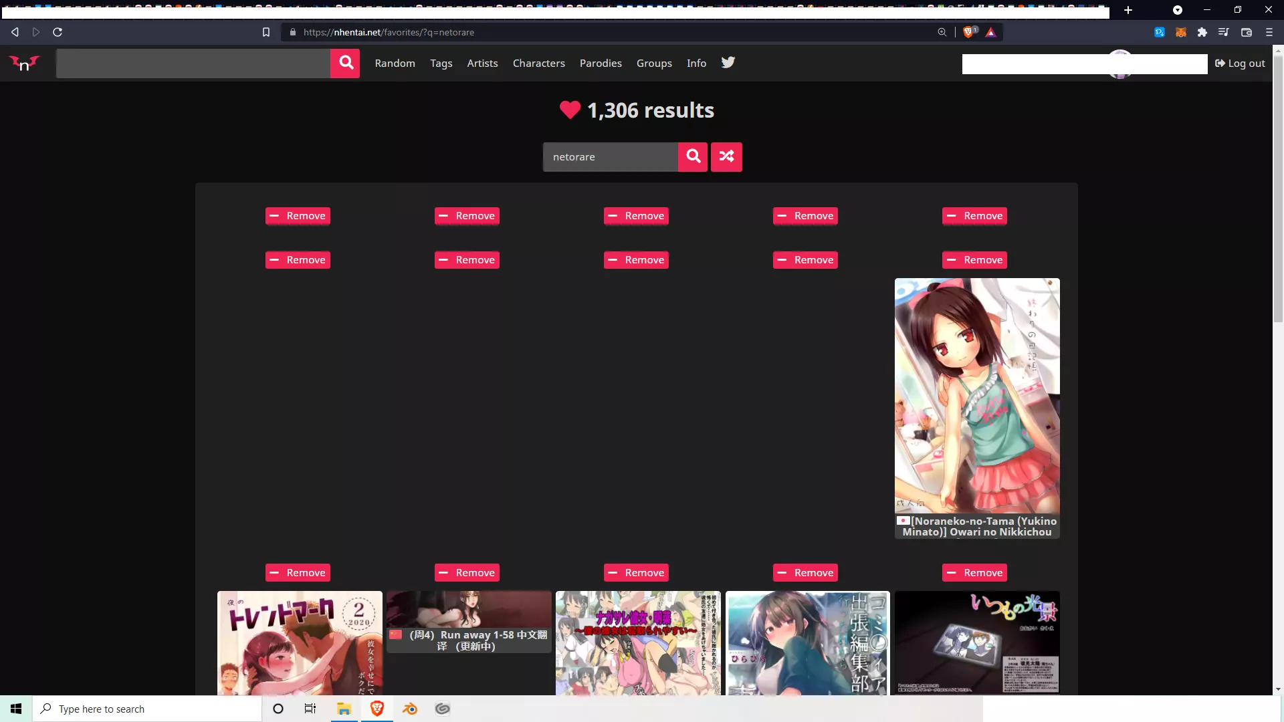Click the back navigation arrow
The image size is (1284, 722).
(15, 31)
